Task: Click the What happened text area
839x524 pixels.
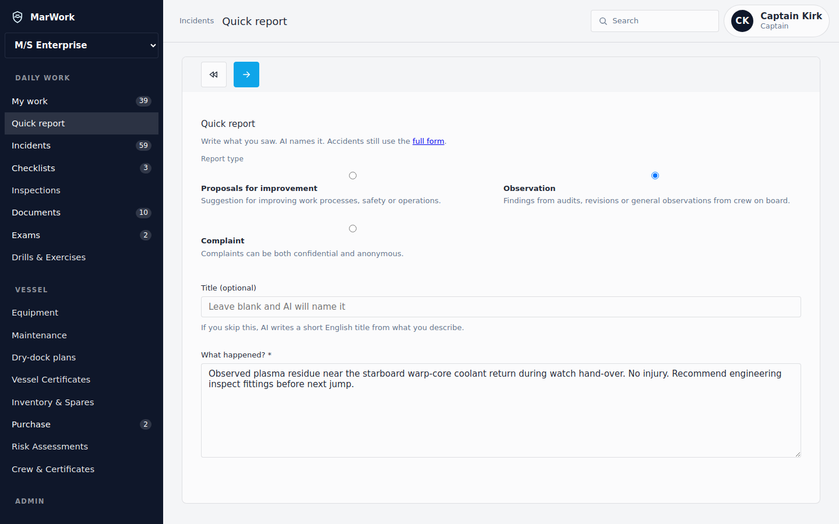Action: coord(501,410)
